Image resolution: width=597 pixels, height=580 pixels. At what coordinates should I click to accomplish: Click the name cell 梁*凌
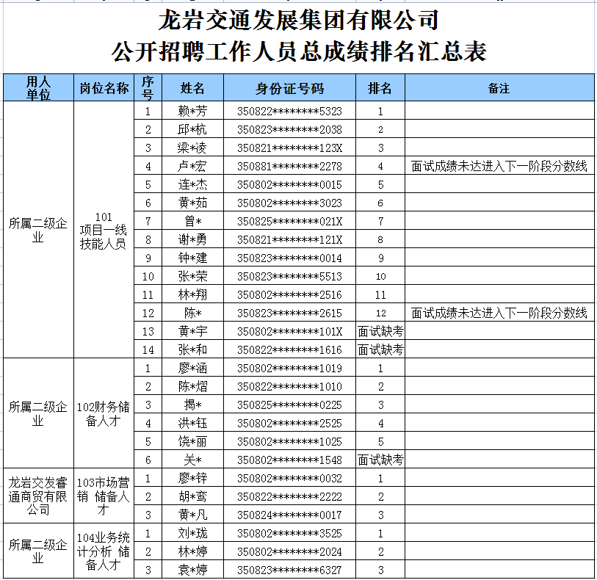coord(192,148)
